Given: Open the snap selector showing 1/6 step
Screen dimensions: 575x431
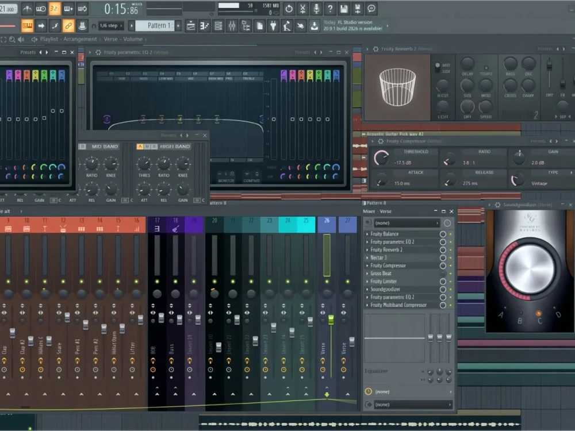Looking at the screenshot, I should coord(110,26).
